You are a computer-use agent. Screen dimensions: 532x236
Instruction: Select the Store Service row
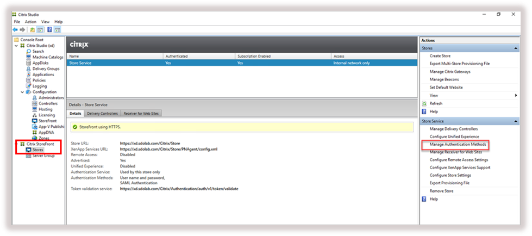[x=242, y=63]
